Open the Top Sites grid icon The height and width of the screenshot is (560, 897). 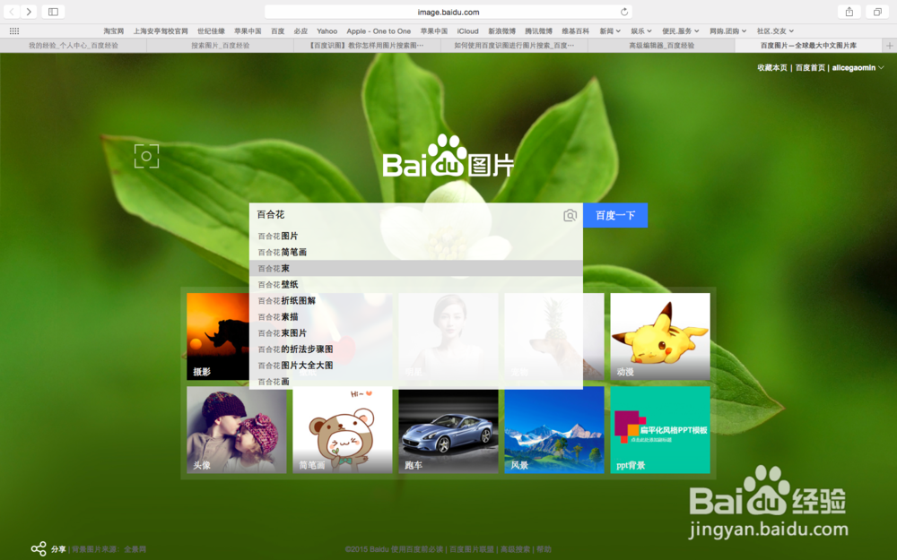click(x=14, y=30)
